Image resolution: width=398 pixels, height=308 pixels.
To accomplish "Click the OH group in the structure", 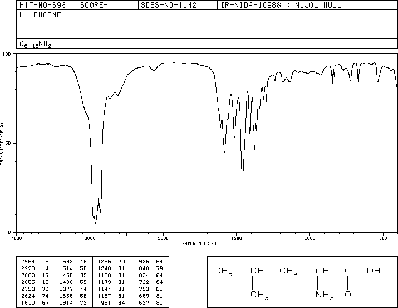I will point(374,271).
